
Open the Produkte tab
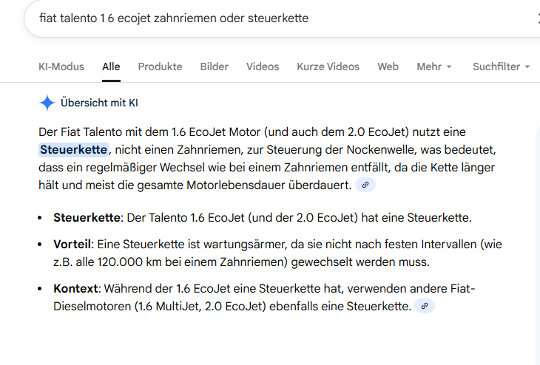click(160, 66)
